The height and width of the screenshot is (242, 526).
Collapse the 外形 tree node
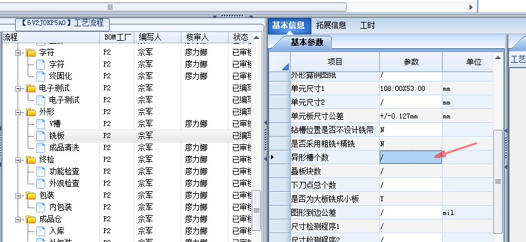pyautogui.click(x=18, y=112)
